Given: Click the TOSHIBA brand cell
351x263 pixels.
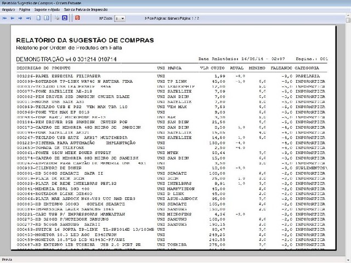Looking at the screenshot, I should (177, 245).
